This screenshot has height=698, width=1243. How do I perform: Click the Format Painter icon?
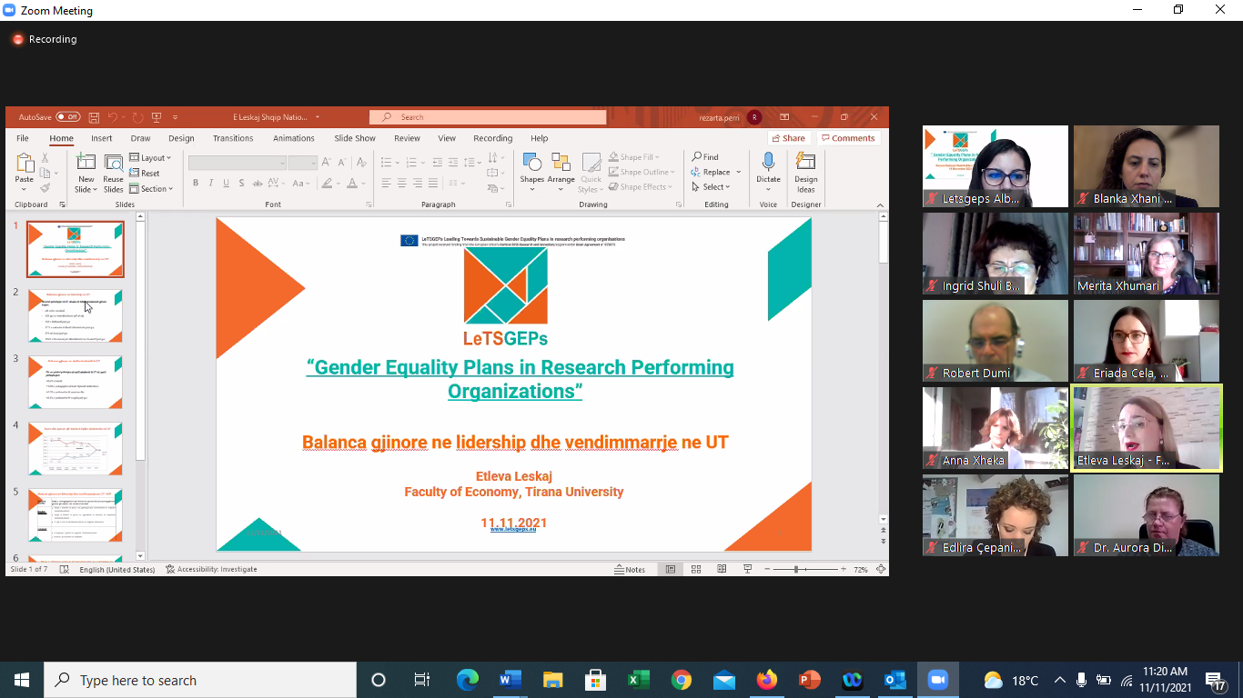[45, 187]
